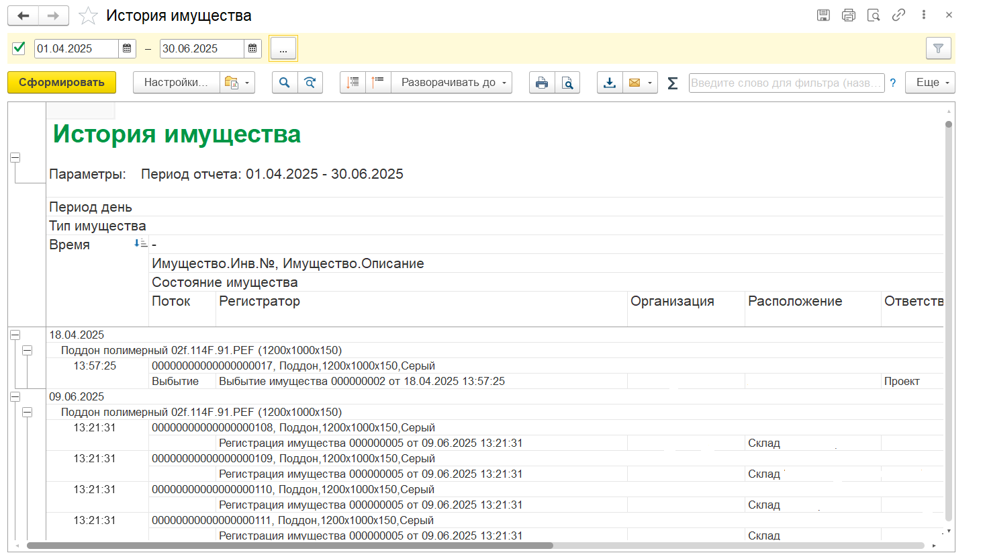
Task: Collapse the 18.04.2025 date group
Action: [15, 335]
